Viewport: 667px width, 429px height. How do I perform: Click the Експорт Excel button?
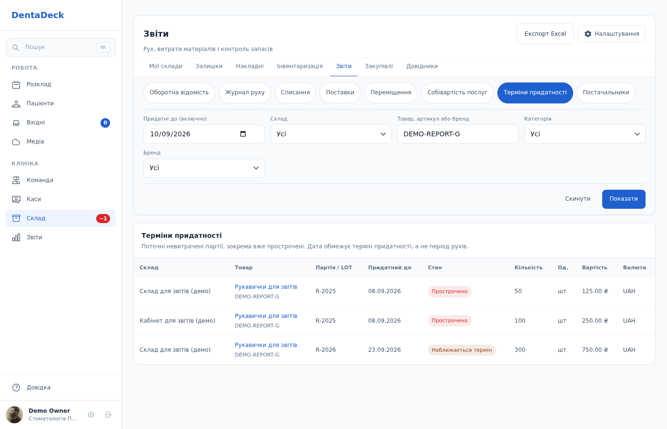tap(545, 34)
